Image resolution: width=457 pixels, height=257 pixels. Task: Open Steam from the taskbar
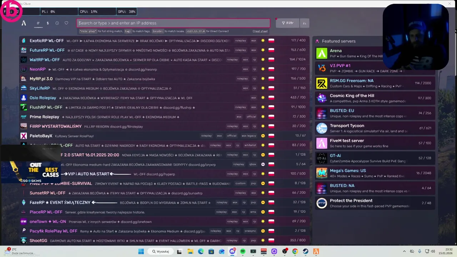pos(305,252)
